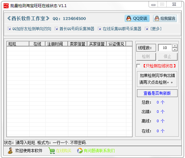The image size is (185, 158).
Task: Click the 给我留言 penguin message button
Action: (165, 18)
